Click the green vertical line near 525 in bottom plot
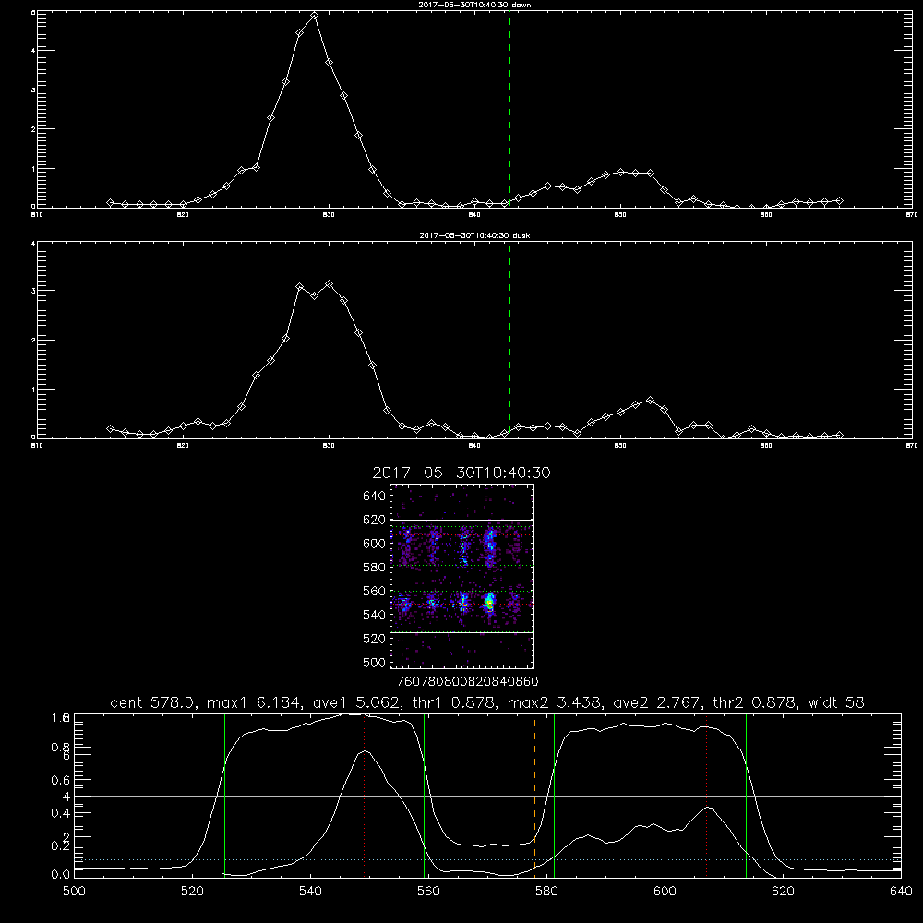The image size is (923, 923). pyautogui.click(x=224, y=796)
